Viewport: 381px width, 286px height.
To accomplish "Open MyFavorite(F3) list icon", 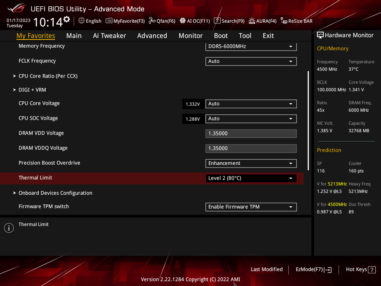I will point(109,21).
